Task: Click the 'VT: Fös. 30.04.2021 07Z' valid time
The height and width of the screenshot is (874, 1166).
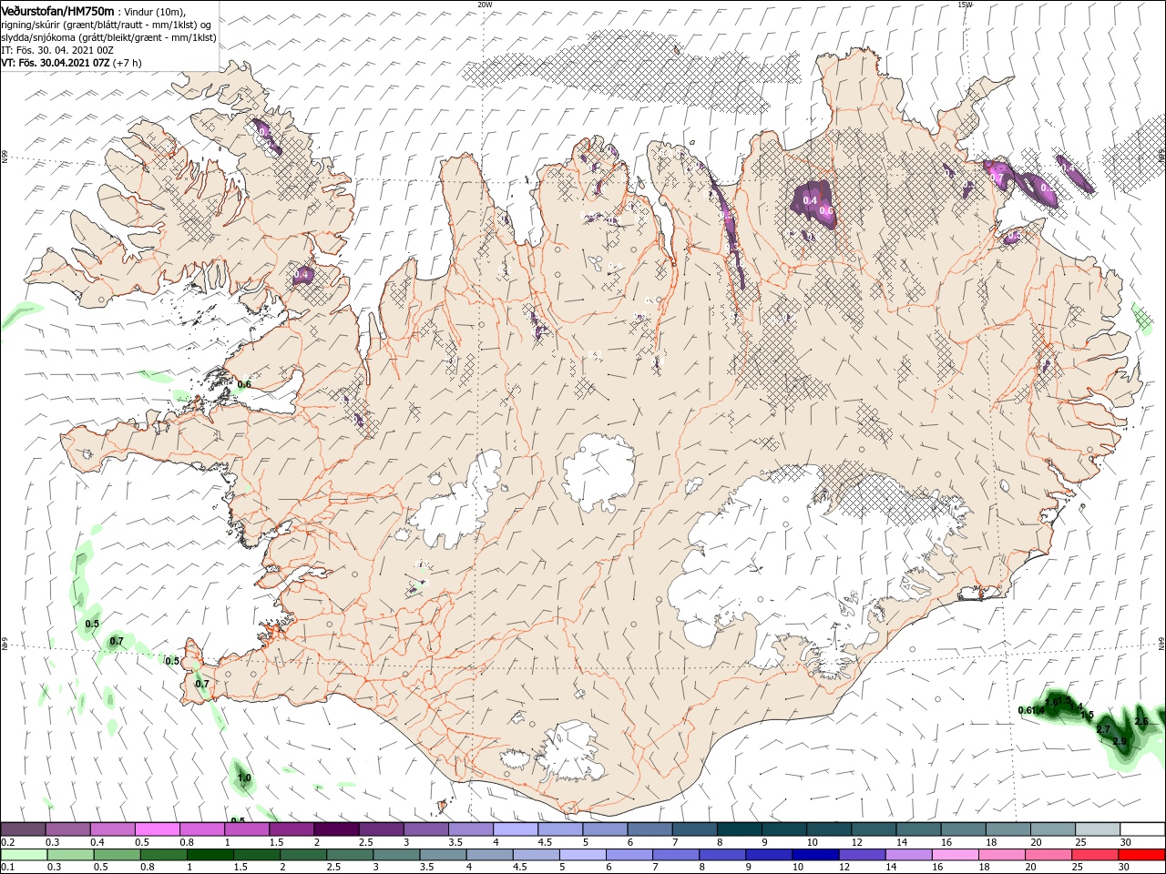Action: 55,63
